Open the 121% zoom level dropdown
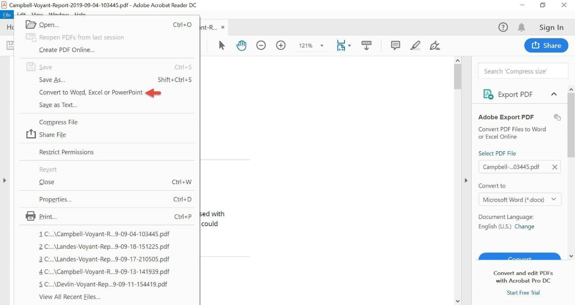This screenshot has width=575, height=305. pyautogui.click(x=311, y=46)
